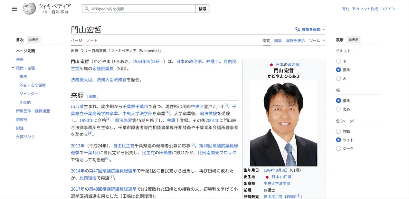Viewport: 409px width, 199px height.
Task: Select the 小 text size option
Action: click(338, 61)
